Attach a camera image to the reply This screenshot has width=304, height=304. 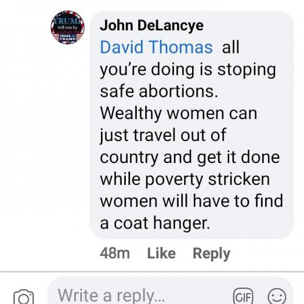click(24, 297)
